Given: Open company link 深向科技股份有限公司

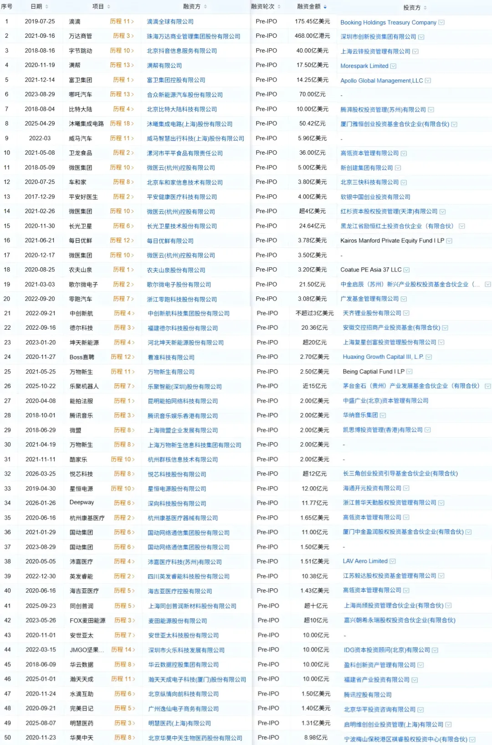Looking at the screenshot, I should pyautogui.click(x=177, y=503).
